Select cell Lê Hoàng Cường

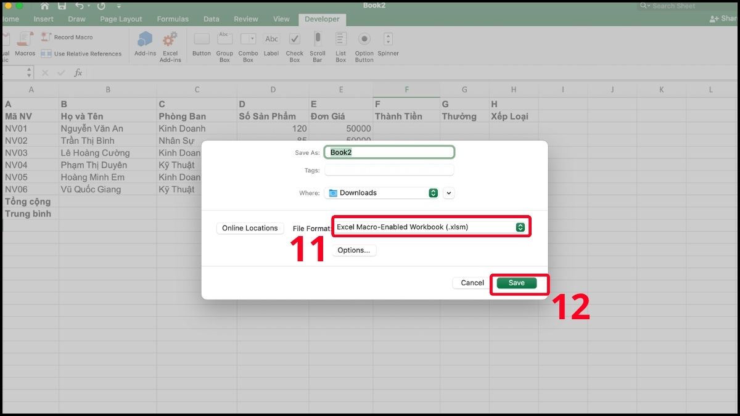tap(108, 153)
